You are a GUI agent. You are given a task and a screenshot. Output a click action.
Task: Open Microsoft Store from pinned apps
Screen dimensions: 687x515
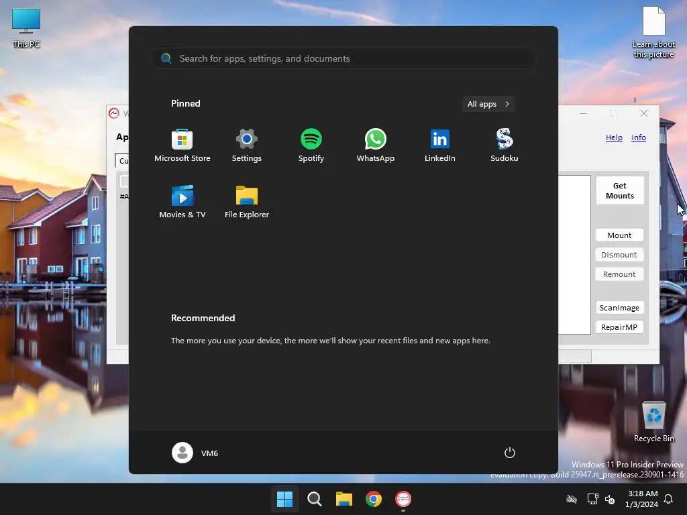[x=182, y=146]
